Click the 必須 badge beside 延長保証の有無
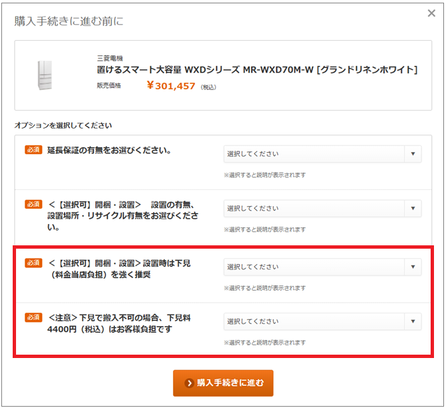 pyautogui.click(x=33, y=150)
